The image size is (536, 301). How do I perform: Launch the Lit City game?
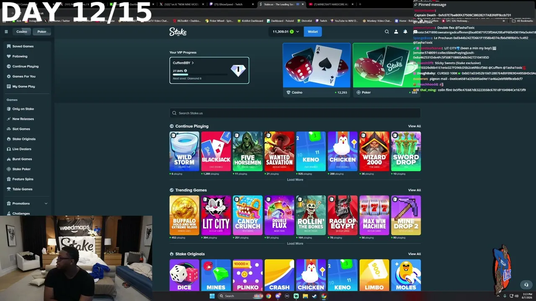point(216,215)
